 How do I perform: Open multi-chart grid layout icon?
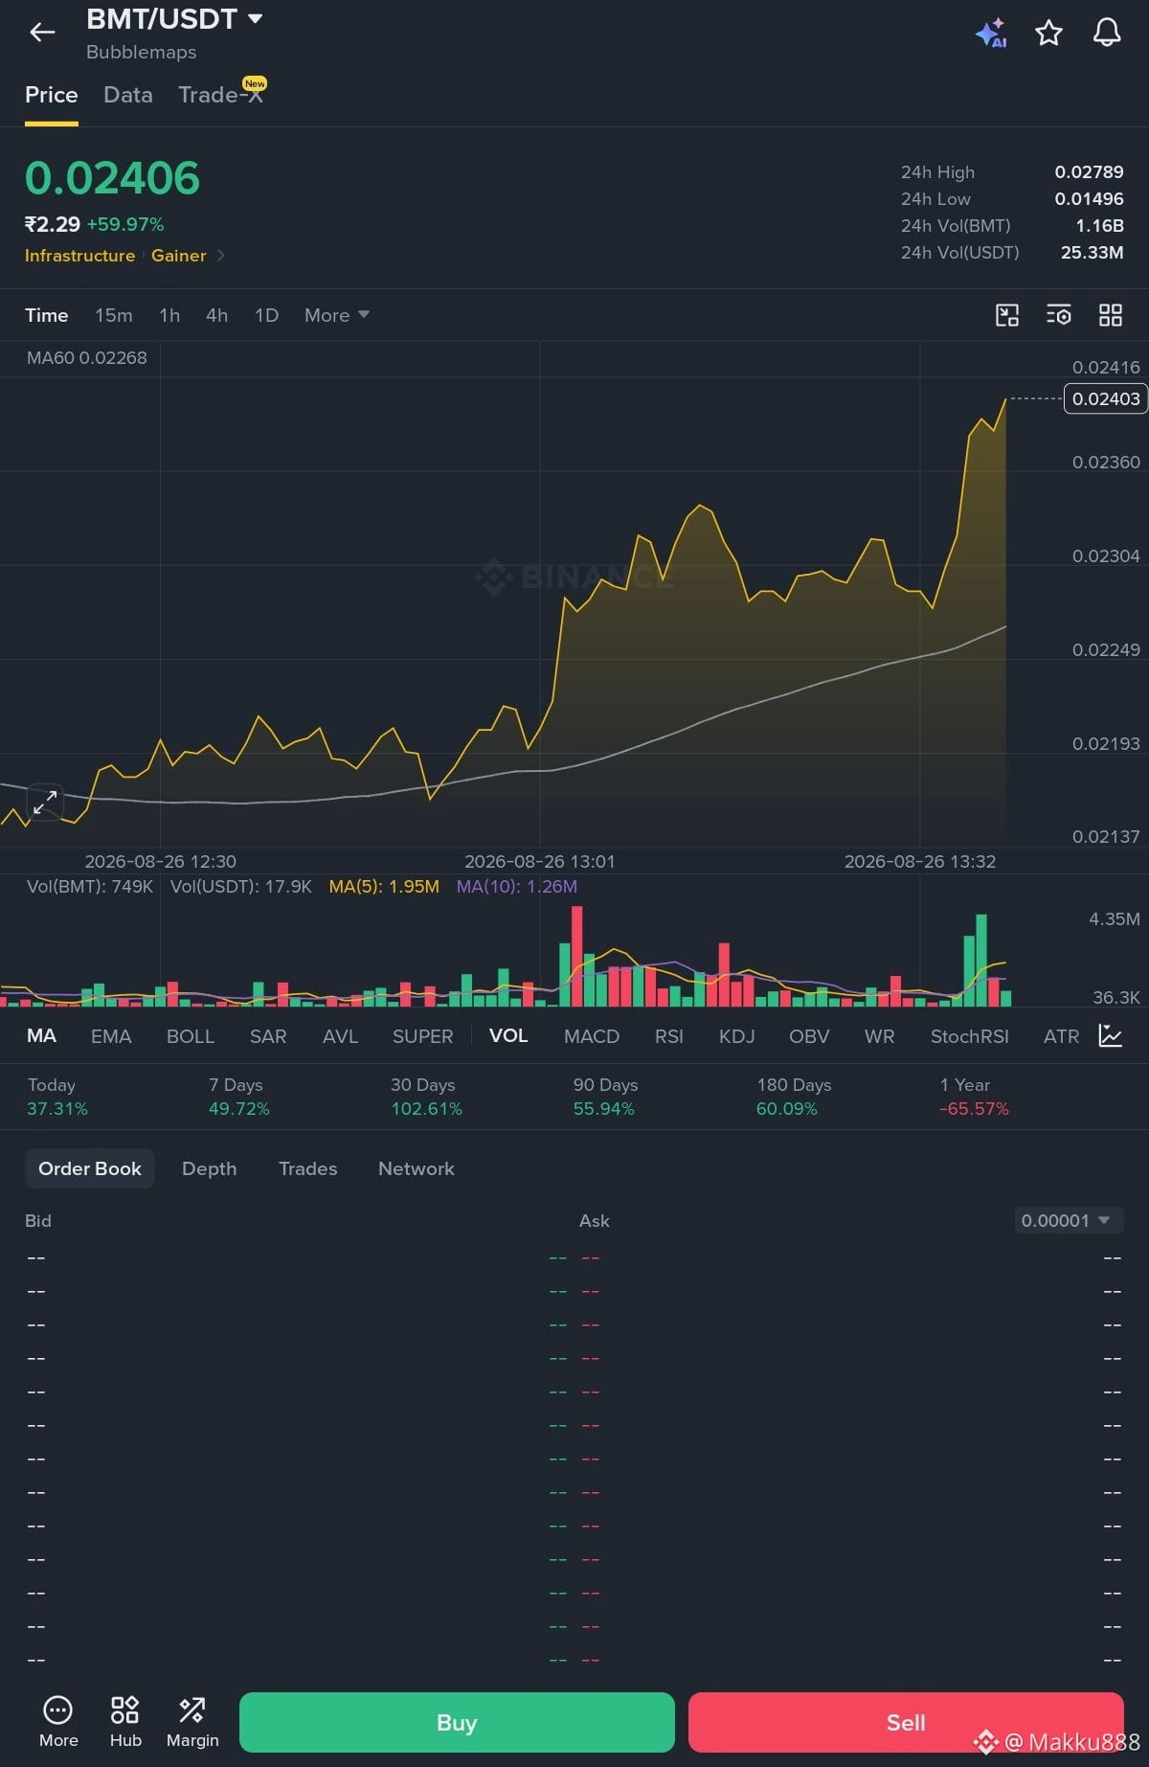click(1111, 315)
